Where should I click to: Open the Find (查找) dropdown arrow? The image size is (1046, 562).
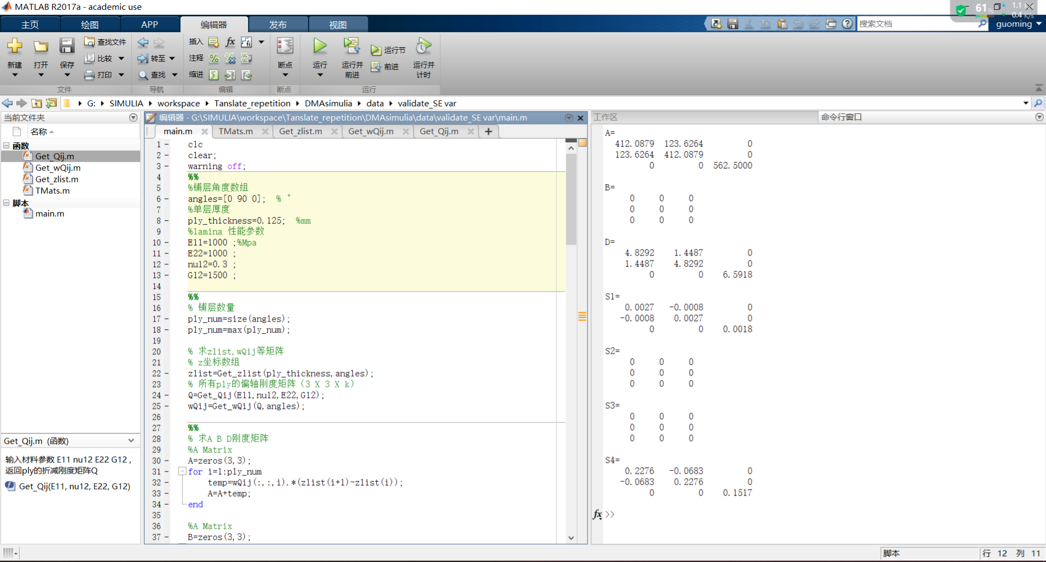tap(174, 75)
